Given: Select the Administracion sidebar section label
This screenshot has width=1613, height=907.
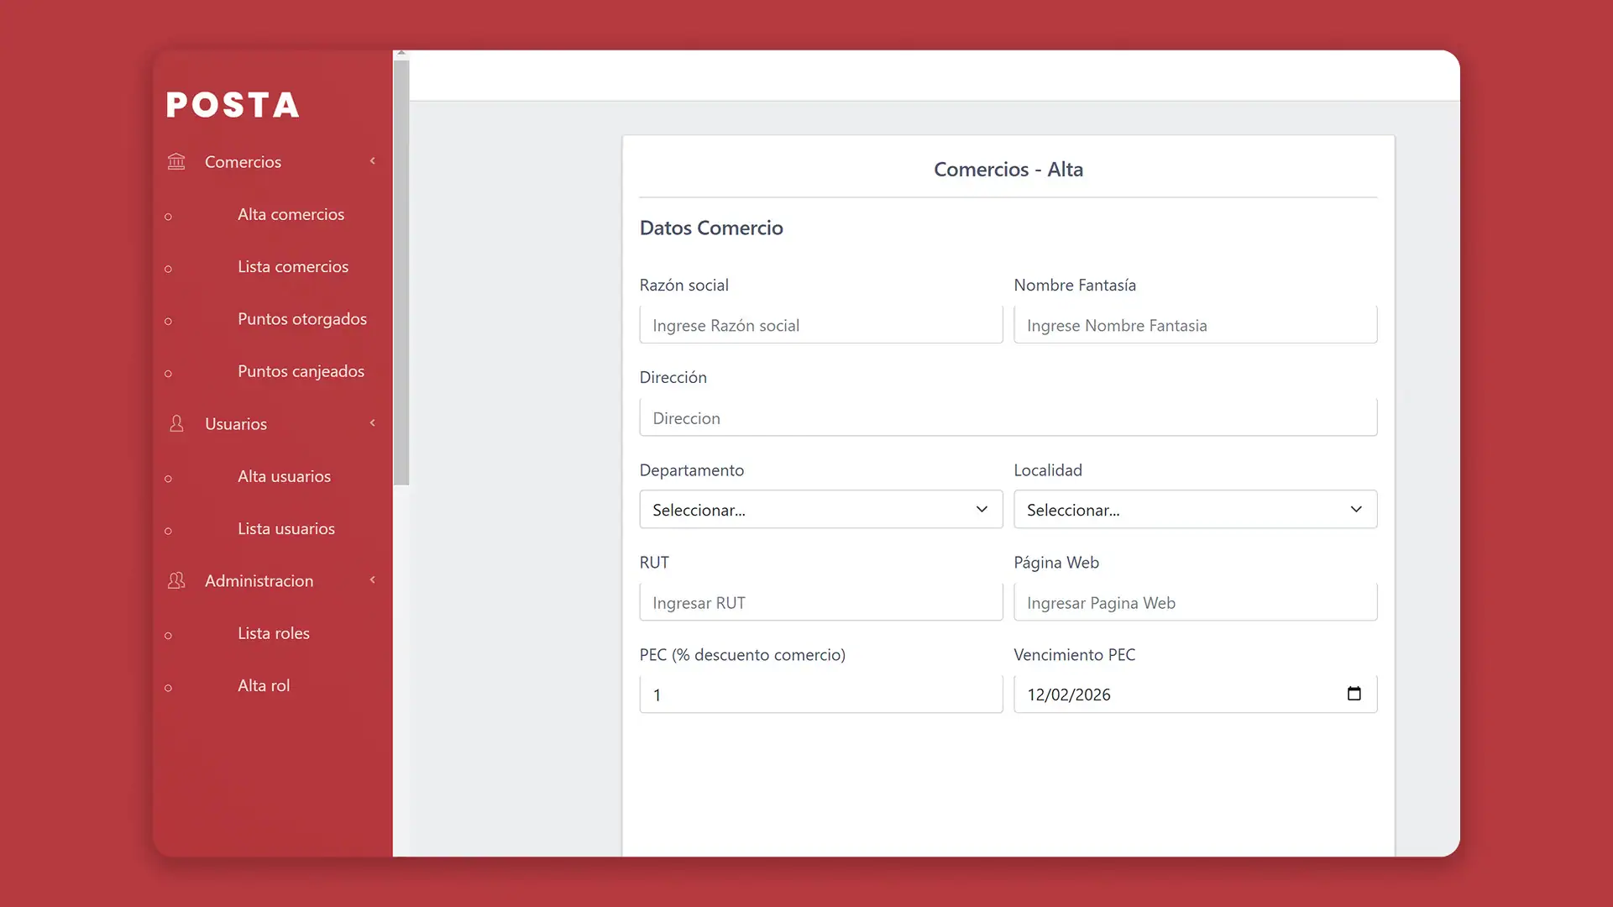Looking at the screenshot, I should (259, 581).
